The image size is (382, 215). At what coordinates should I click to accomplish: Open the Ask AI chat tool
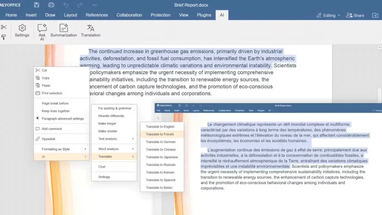tap(42, 32)
